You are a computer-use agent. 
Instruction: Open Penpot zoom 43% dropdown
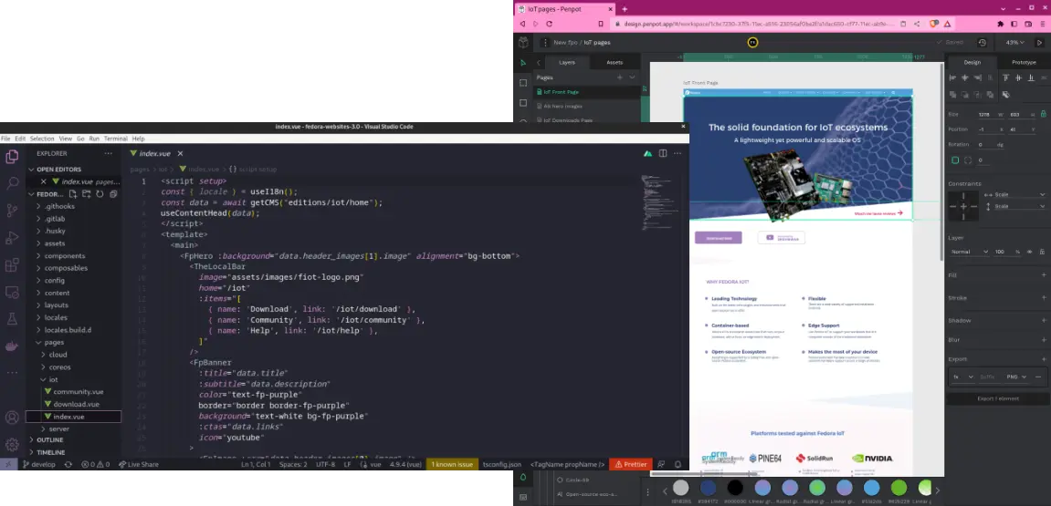(x=1014, y=43)
